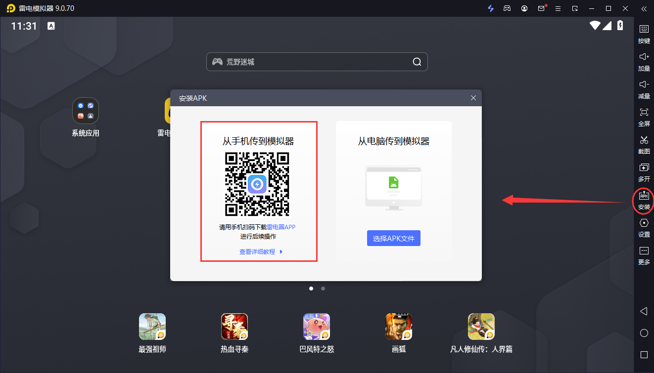Click the lightning boost icon in title bar
The width and height of the screenshot is (654, 373).
[x=491, y=8]
